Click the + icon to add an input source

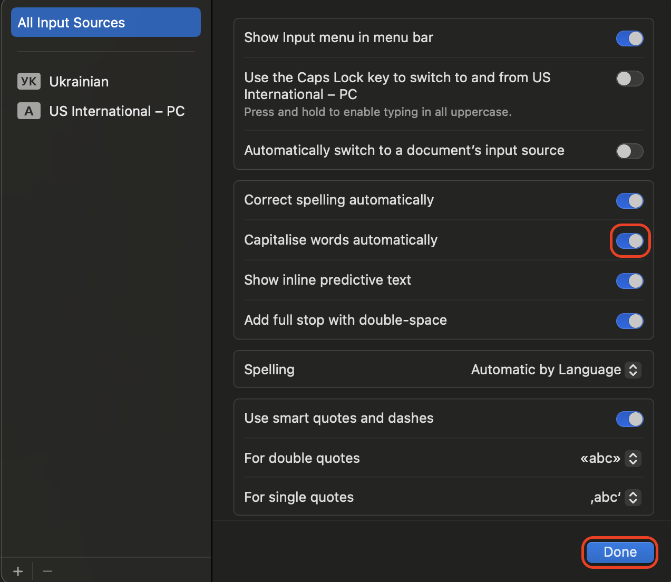pyautogui.click(x=17, y=571)
